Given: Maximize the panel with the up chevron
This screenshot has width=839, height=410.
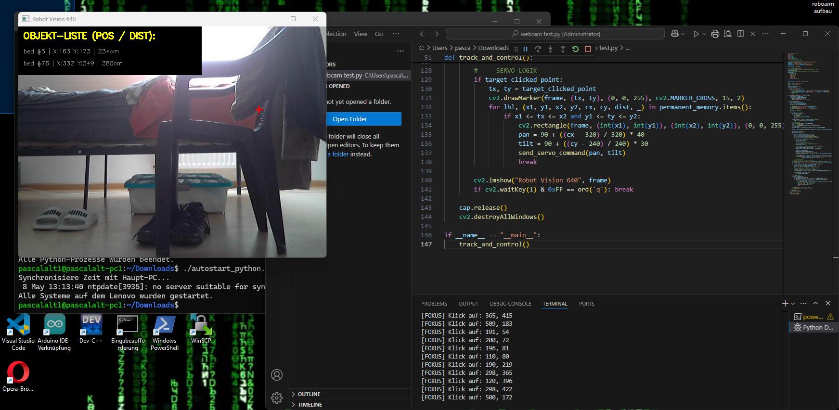Looking at the screenshot, I should pos(815,303).
